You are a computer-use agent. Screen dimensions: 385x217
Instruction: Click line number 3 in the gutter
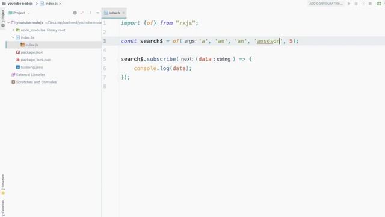(105, 41)
